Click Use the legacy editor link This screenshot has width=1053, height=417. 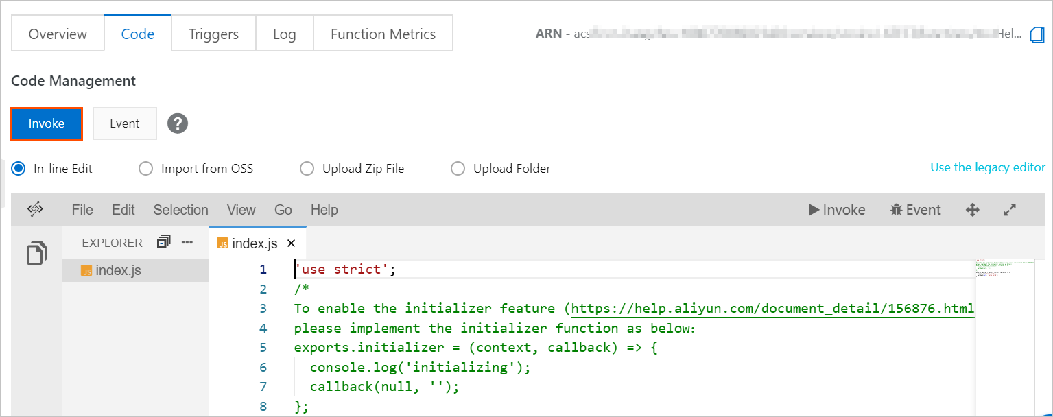pos(987,167)
